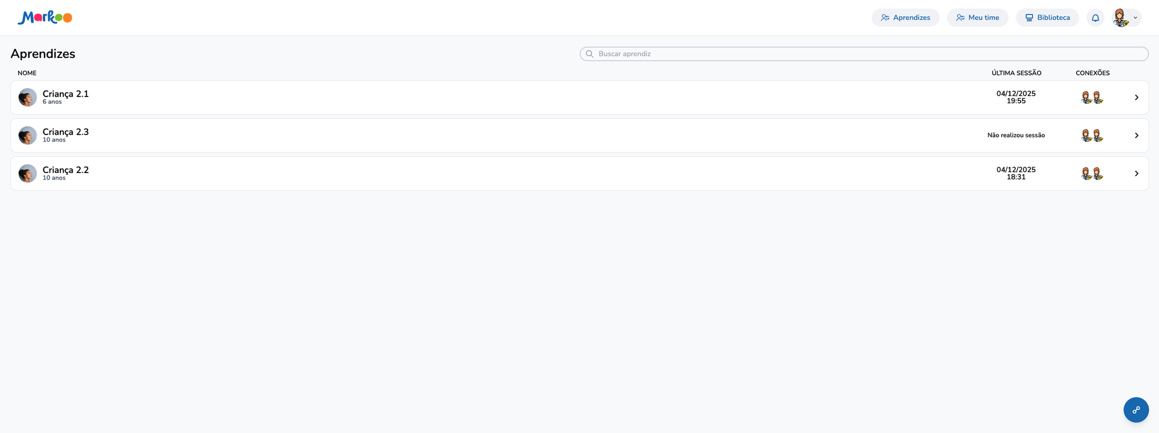View Criança 2.1 connection avatars

(x=1091, y=98)
